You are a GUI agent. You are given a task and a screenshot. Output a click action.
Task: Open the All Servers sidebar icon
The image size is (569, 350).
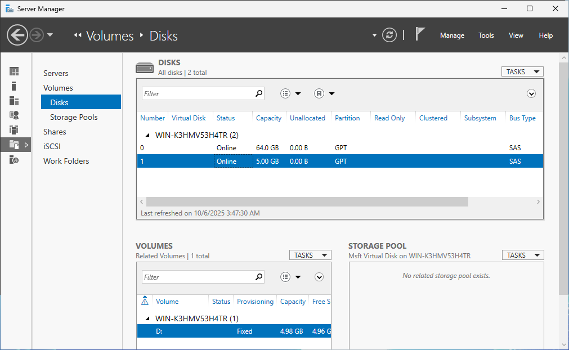pyautogui.click(x=14, y=101)
